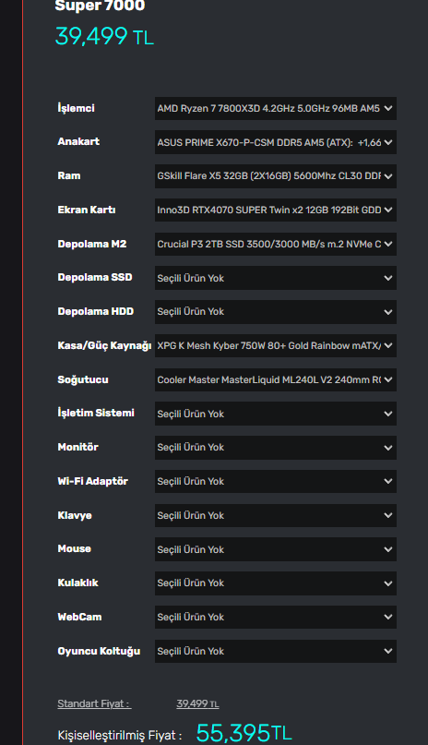
Task: Pick a Klavye from the dropdown
Action: click(275, 515)
